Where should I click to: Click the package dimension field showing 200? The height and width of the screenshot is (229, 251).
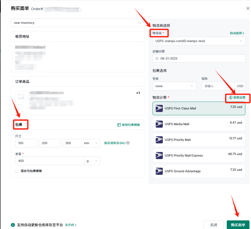click(49, 143)
